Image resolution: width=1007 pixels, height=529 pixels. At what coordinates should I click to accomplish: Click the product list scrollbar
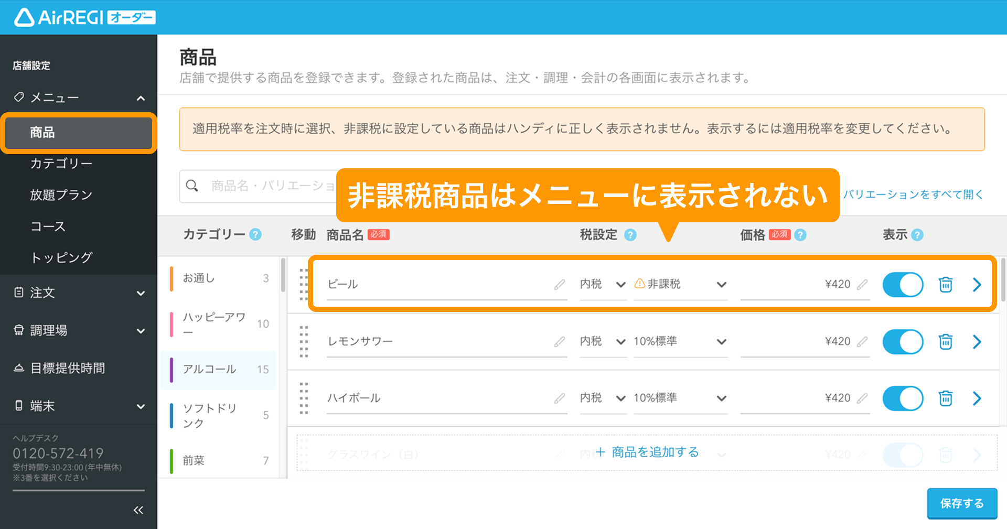1003,279
